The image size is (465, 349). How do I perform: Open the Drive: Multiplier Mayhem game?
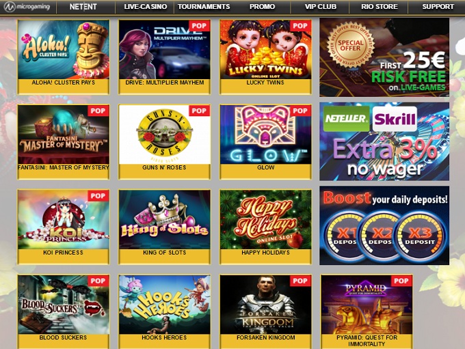(165, 49)
